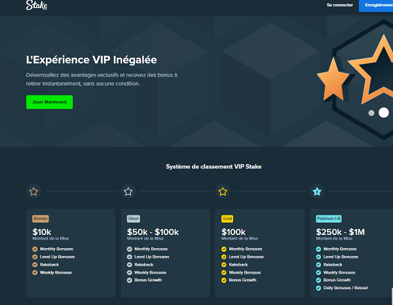Click the Platinum card Level Up Bonuses text
The height and width of the screenshot is (305, 393).
(341, 257)
